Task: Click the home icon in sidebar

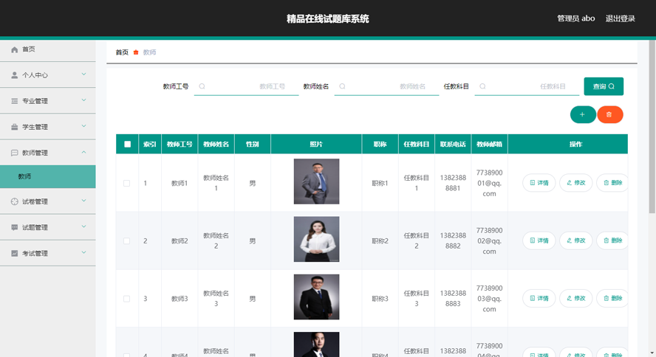Action: click(x=14, y=49)
